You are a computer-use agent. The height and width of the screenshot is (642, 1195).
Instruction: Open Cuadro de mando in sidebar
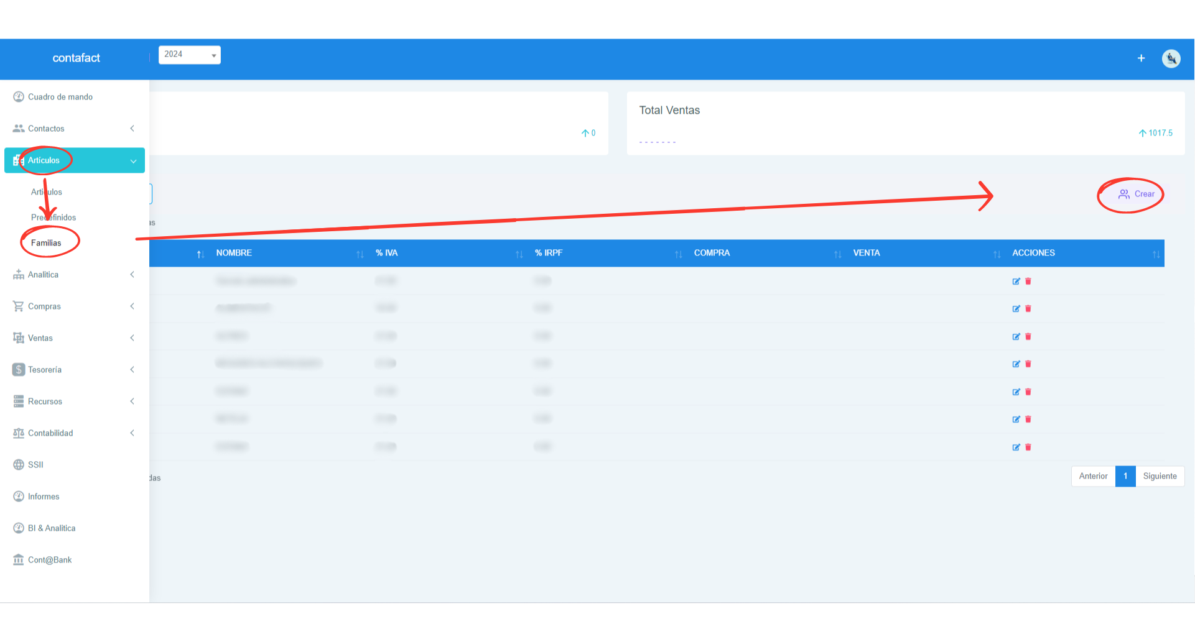point(60,97)
